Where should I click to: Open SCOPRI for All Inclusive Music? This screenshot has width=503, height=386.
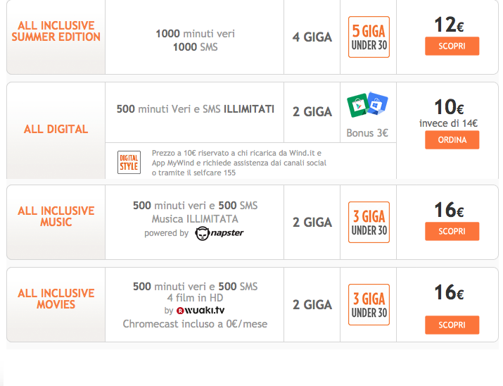click(452, 231)
